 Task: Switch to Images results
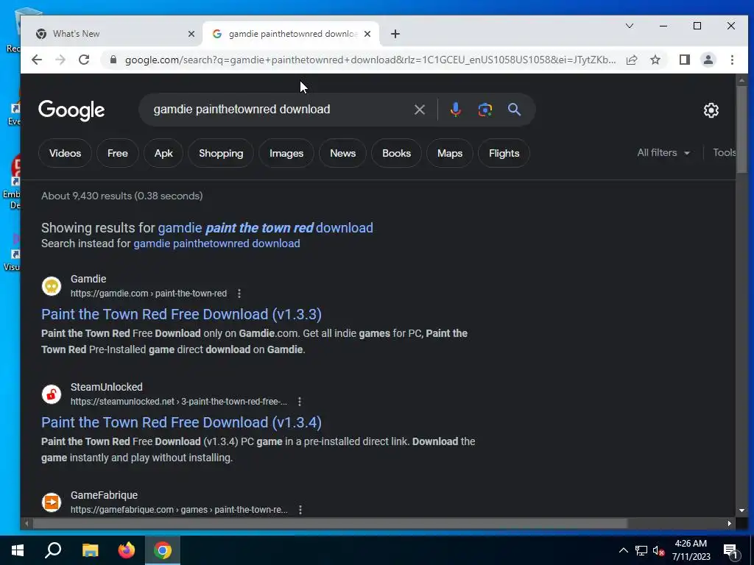pos(286,153)
